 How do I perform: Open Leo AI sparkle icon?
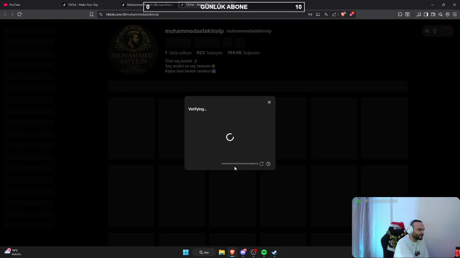440,14
